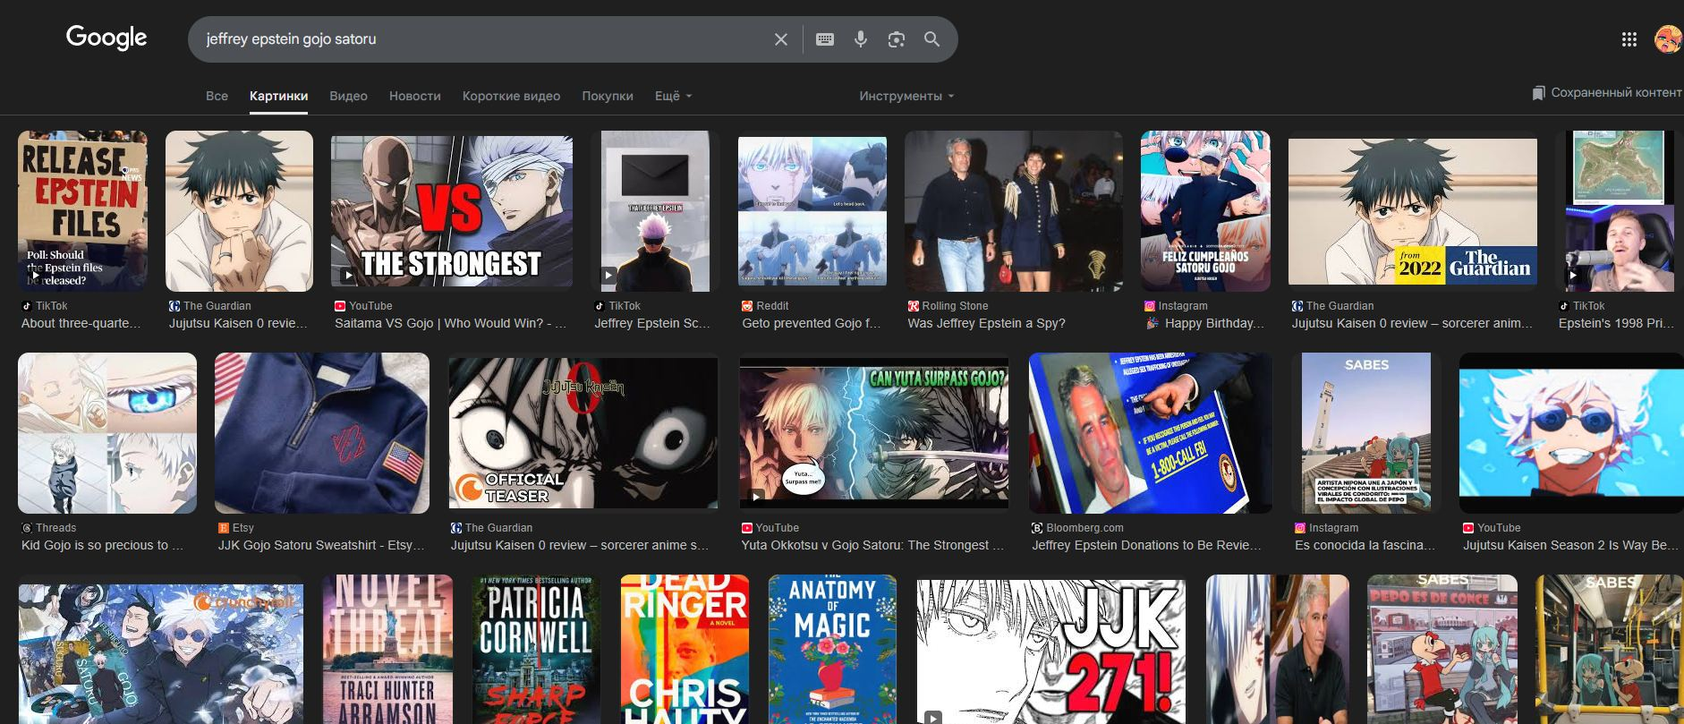Open 'Jujutsu Kaisen Season 2' YouTube link

click(1570, 545)
